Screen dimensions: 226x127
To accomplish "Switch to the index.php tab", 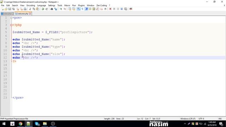I will click(7, 14).
